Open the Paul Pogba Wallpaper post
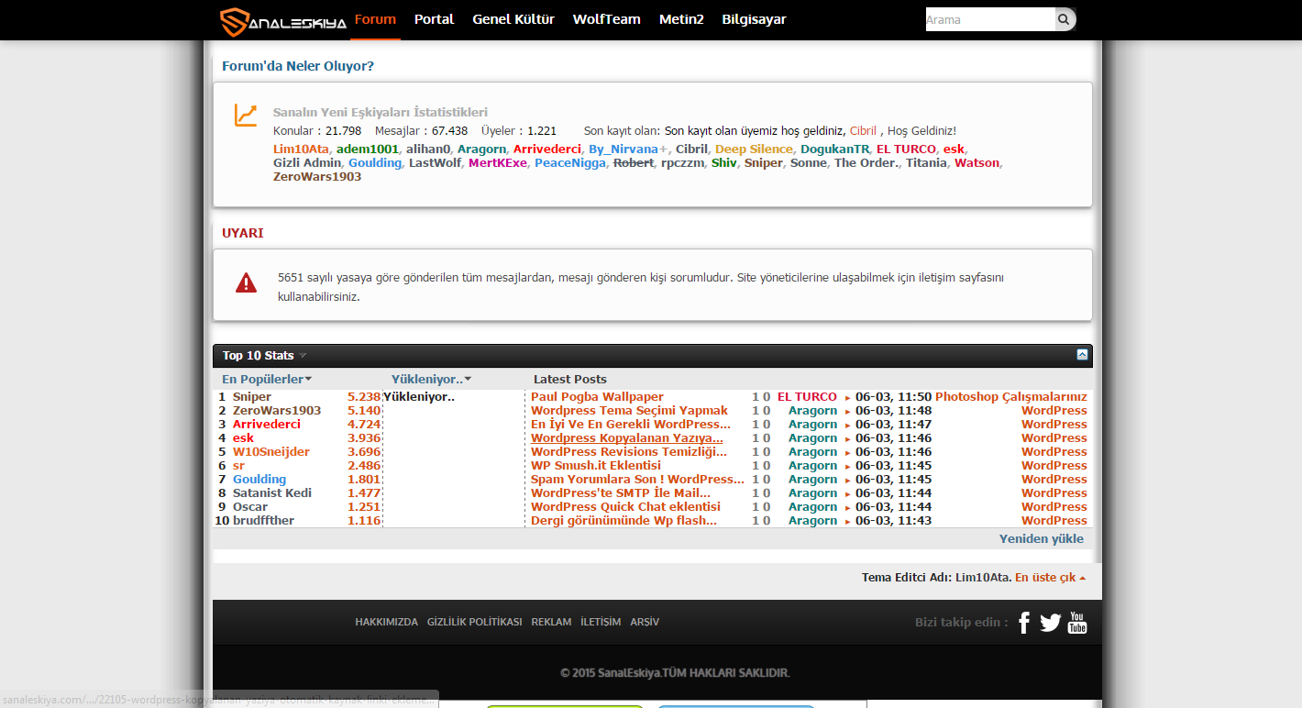This screenshot has height=708, width=1302. coord(597,397)
